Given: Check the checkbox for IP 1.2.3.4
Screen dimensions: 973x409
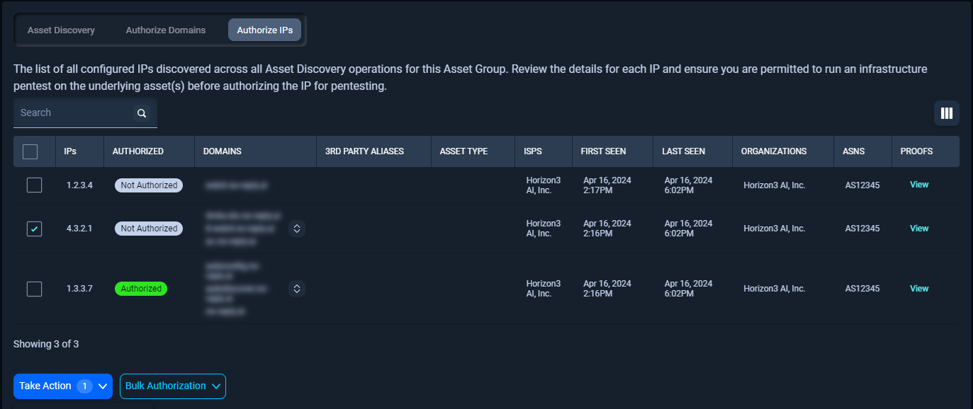Looking at the screenshot, I should pos(33,185).
